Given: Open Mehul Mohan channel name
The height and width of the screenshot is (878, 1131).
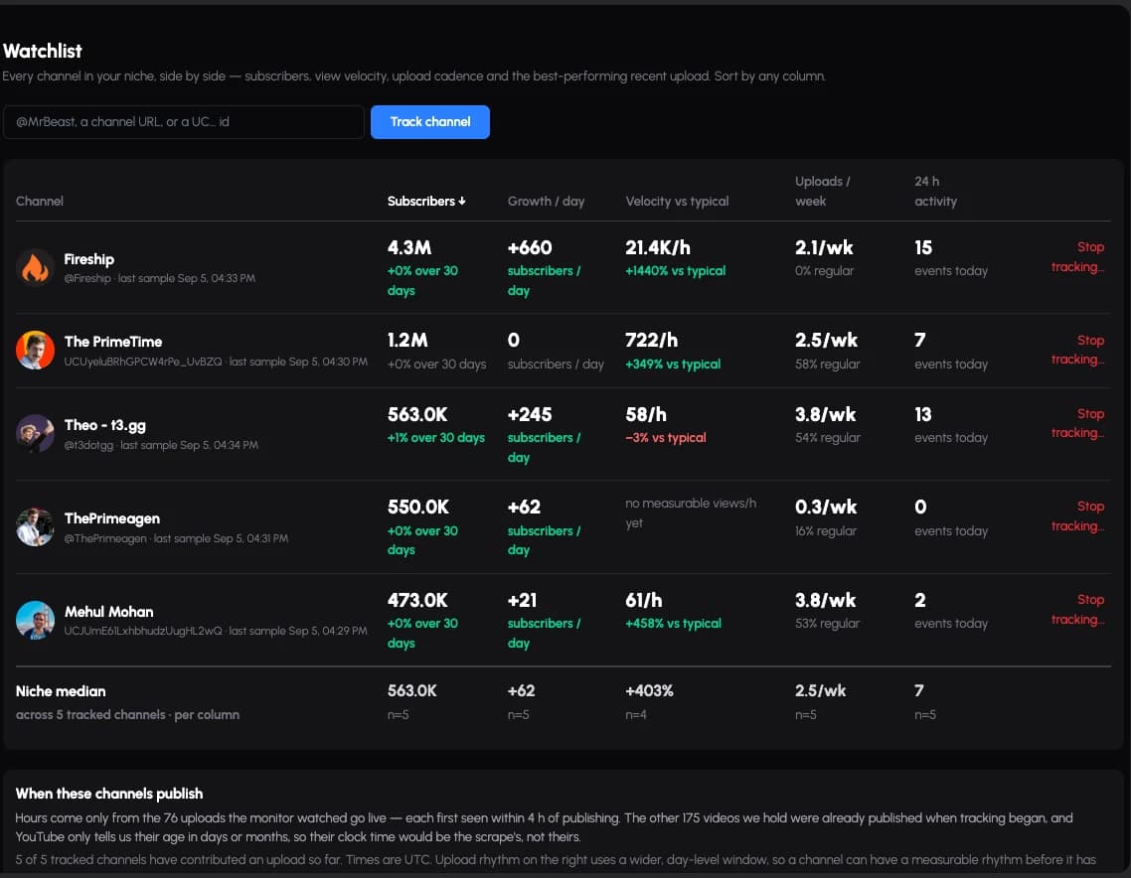Looking at the screenshot, I should pyautogui.click(x=109, y=611).
